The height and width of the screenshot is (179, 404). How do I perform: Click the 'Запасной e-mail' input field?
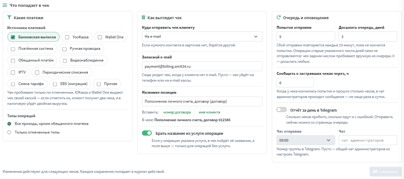click(202, 66)
